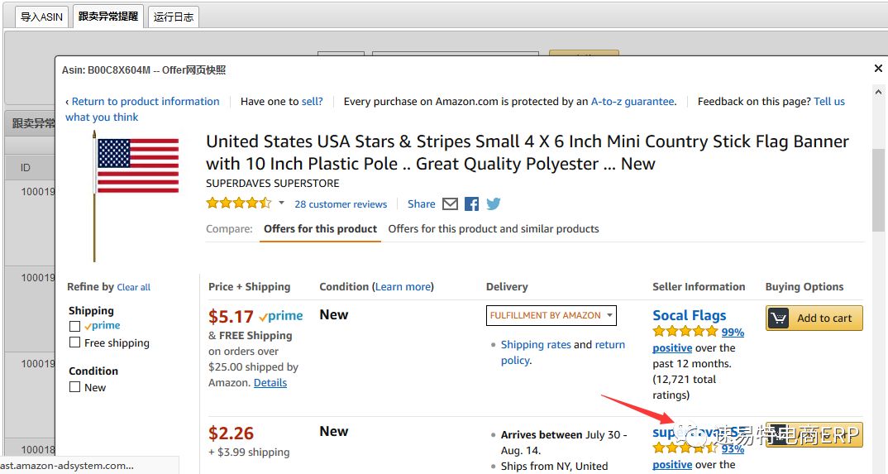Share the product on Facebook
The height and width of the screenshot is (474, 888).
pyautogui.click(x=472, y=203)
